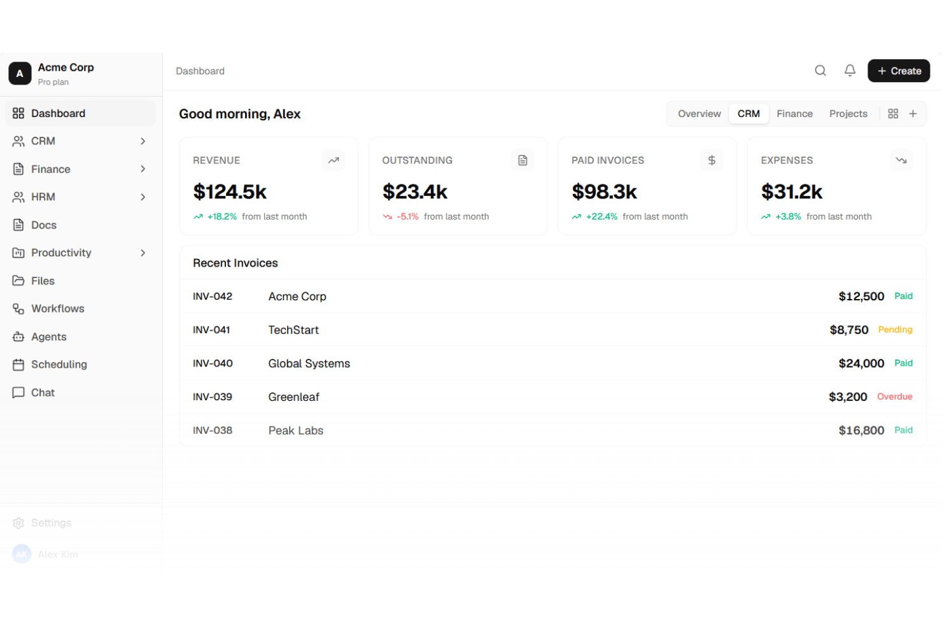
Task: Click the Alex Kim avatar
Action: pos(22,554)
